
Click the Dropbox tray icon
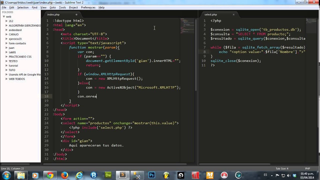pos(294,175)
